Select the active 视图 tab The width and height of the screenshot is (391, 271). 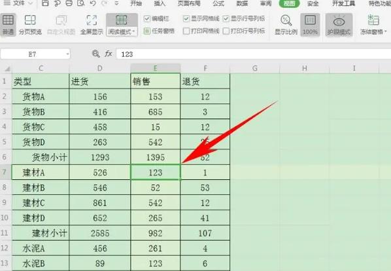pos(289,3)
